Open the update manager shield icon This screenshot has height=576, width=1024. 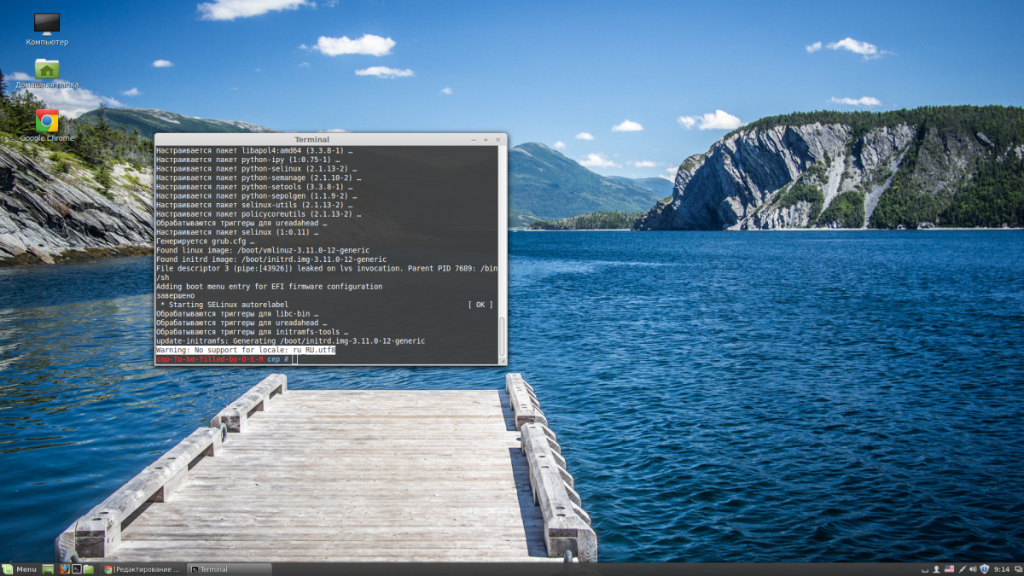click(x=984, y=569)
